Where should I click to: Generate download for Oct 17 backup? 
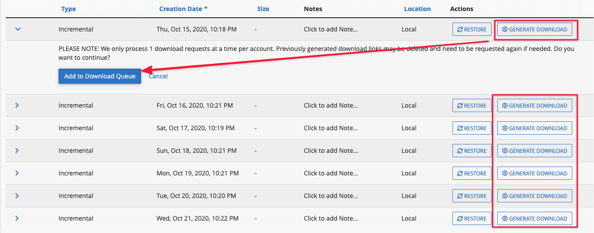[x=534, y=128]
